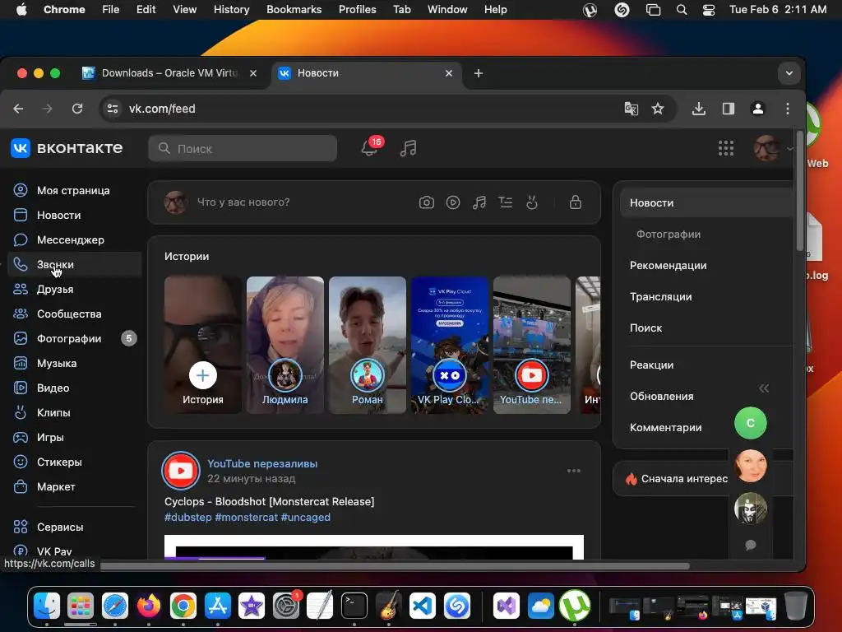Expand Chrome tab search dropdown

tap(789, 73)
